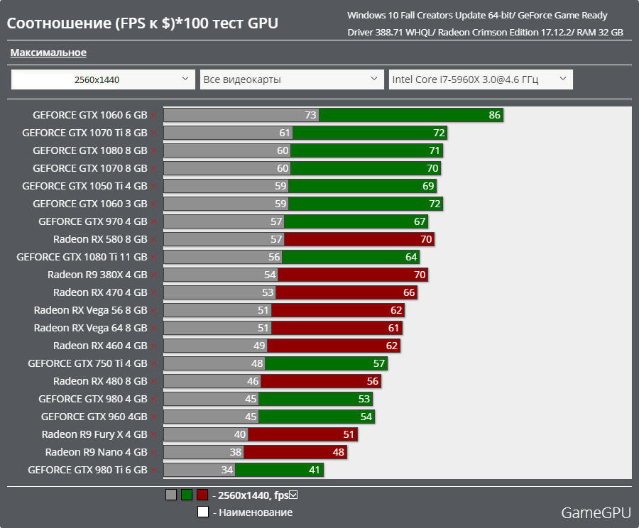
Task: Select the Максимальное quality tab
Action: [x=48, y=53]
